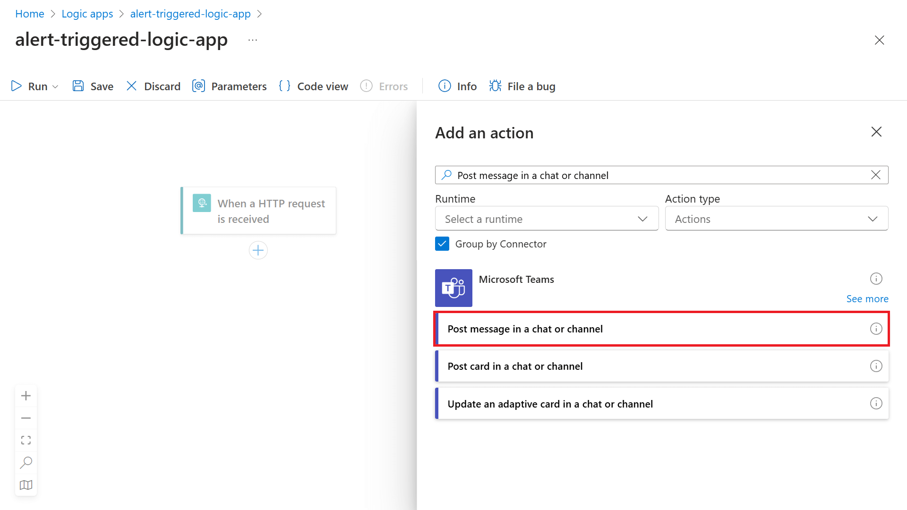Select Post message in a chat or channel
This screenshot has width=907, height=510.
click(662, 328)
